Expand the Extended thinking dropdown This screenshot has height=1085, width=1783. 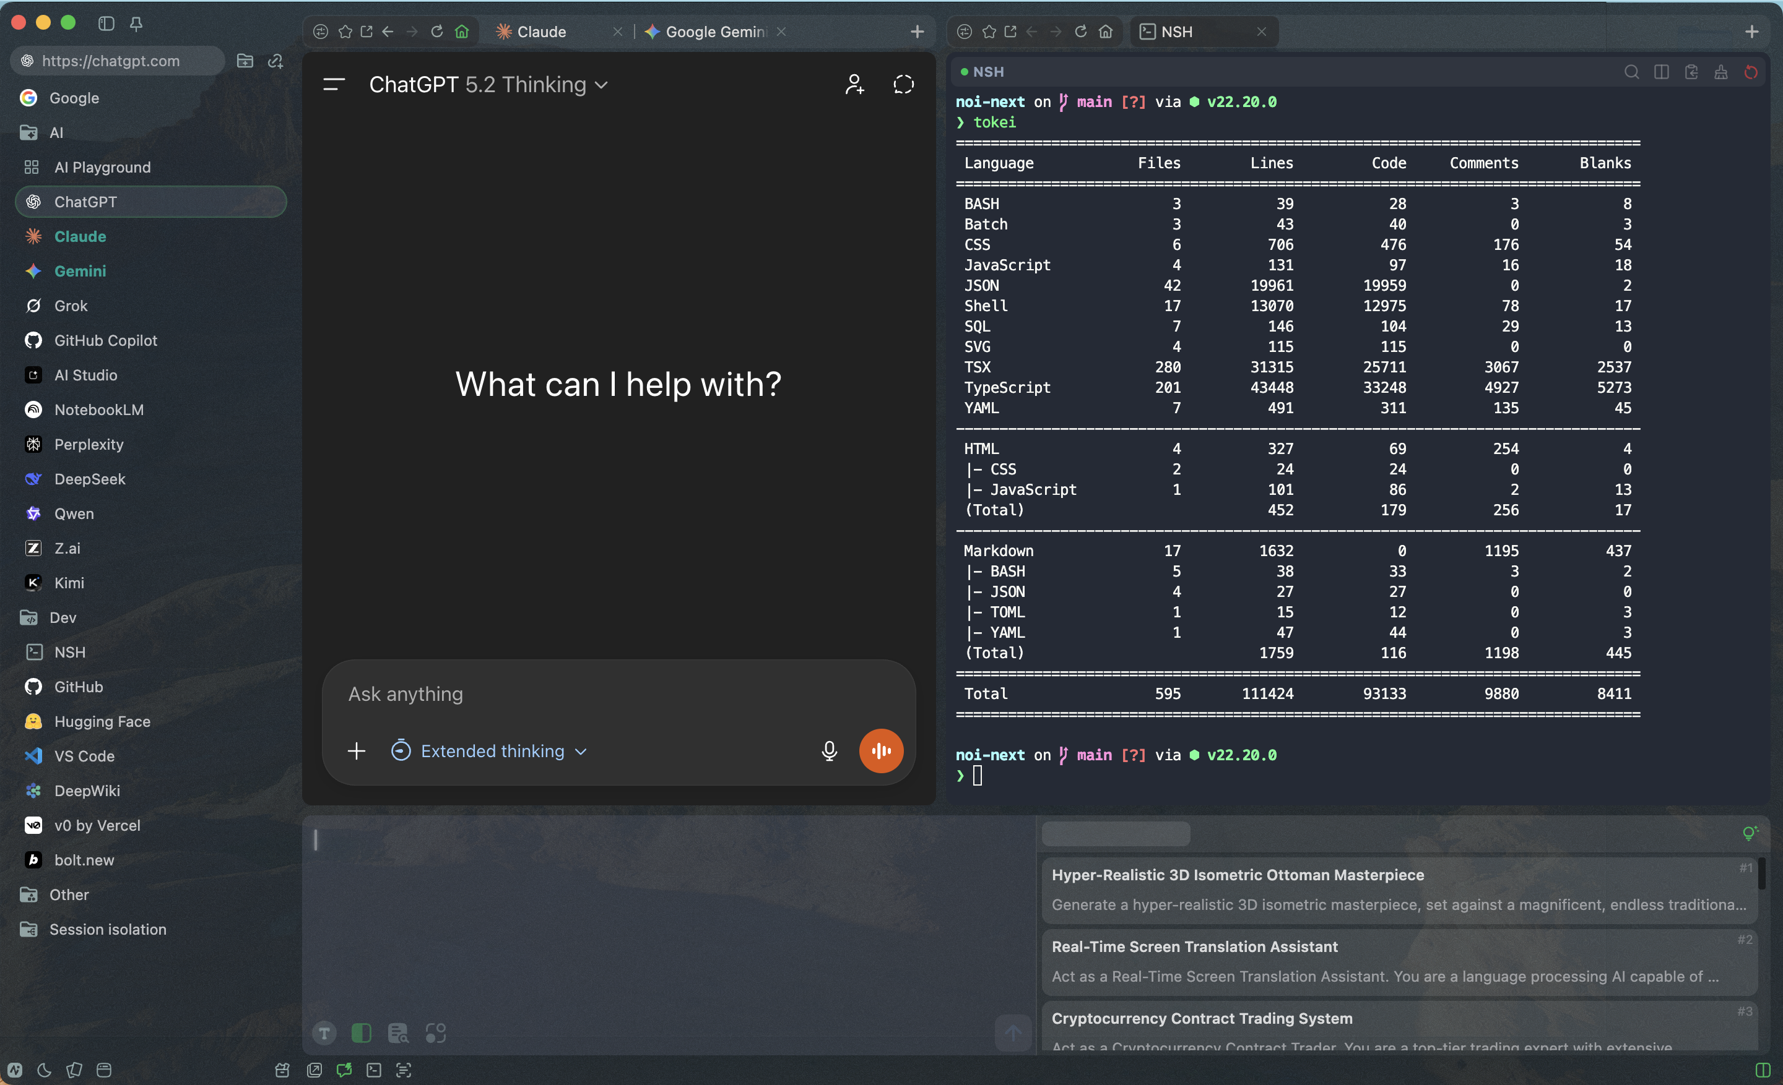[492, 750]
